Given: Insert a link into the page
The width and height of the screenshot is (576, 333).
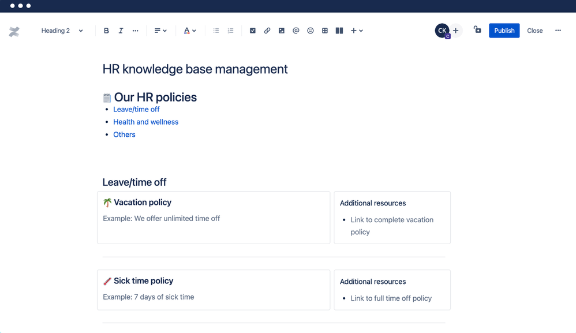Looking at the screenshot, I should coord(267,31).
